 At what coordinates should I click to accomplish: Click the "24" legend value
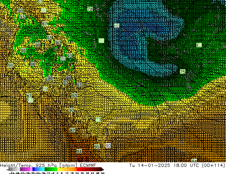point(77,173)
